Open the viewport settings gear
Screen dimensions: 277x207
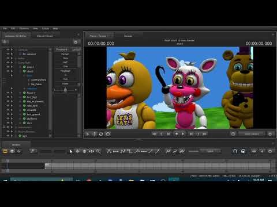[x=270, y=134]
